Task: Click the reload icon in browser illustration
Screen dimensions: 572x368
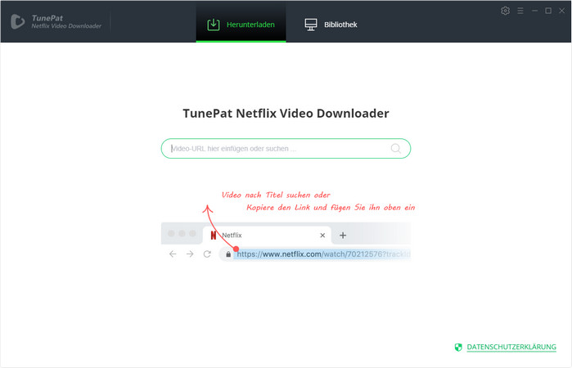Action: click(x=208, y=254)
